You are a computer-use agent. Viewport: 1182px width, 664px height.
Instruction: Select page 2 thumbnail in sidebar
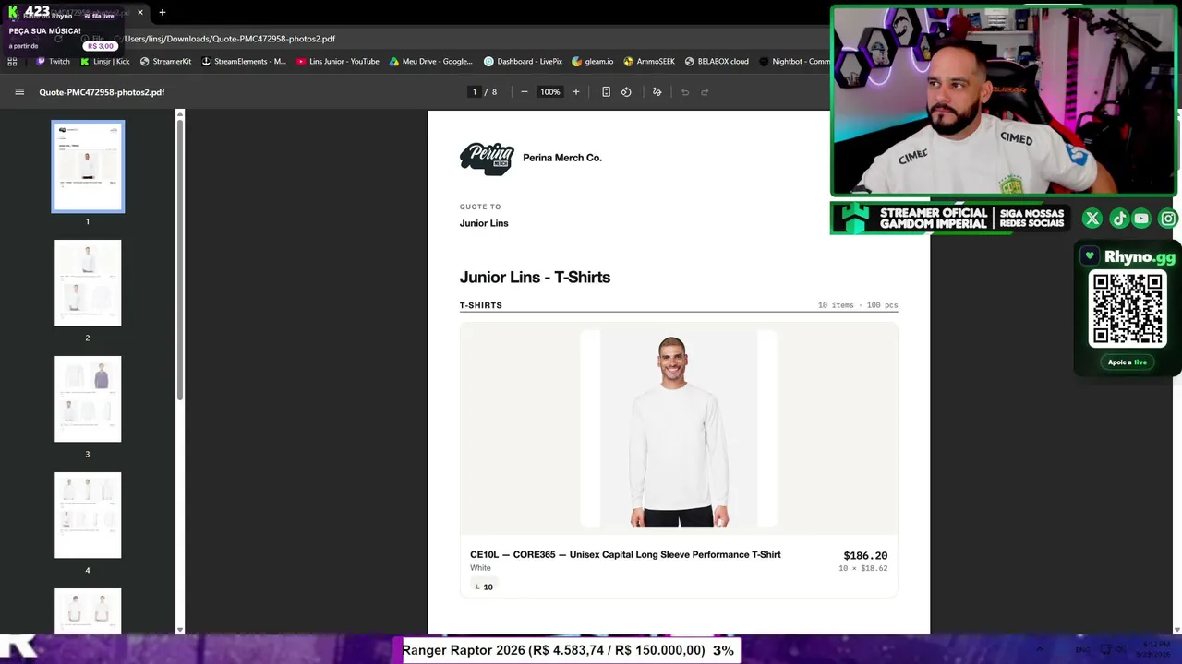pos(88,283)
